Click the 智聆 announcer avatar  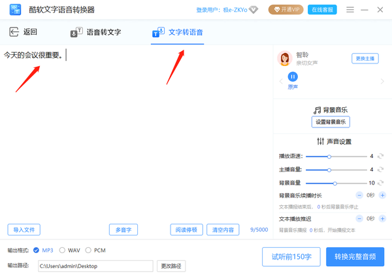[x=285, y=58]
